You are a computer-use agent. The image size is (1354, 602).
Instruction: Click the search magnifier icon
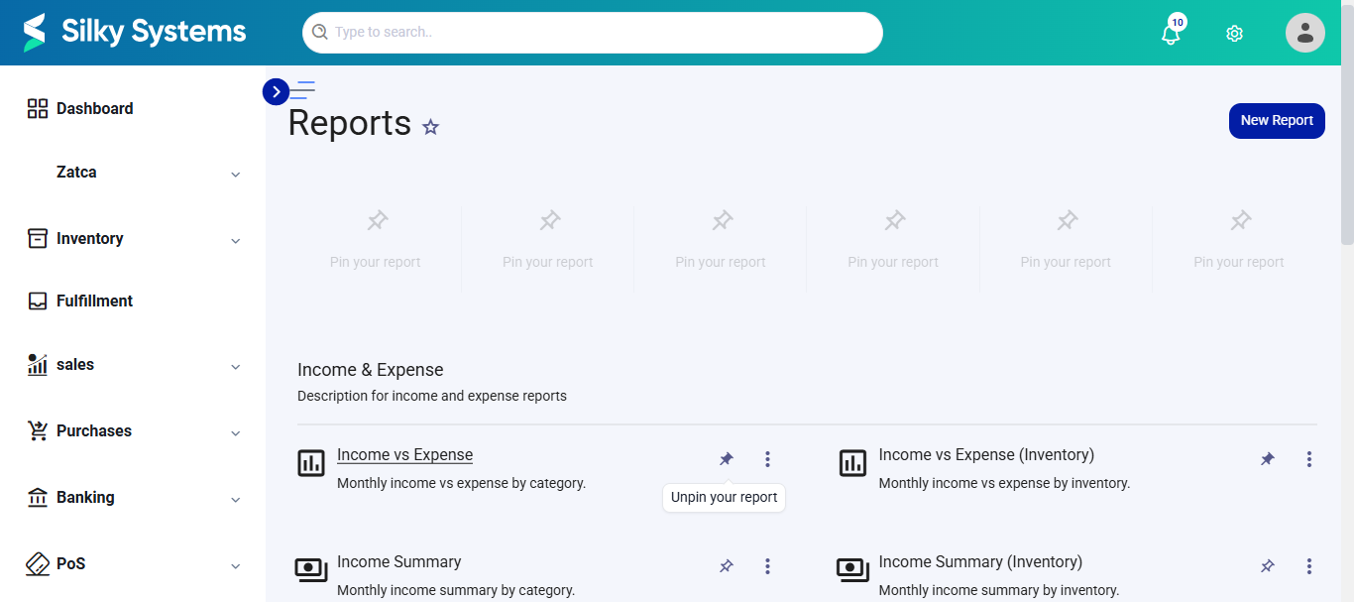pyautogui.click(x=320, y=32)
